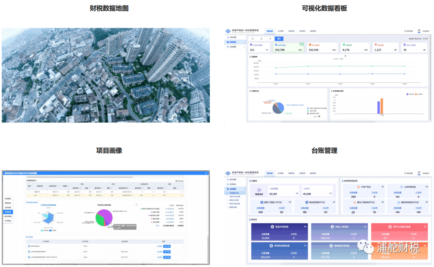The height and width of the screenshot is (267, 434).
Task: Click the purple icon on the 211 card
Action: pyautogui.click(x=251, y=45)
